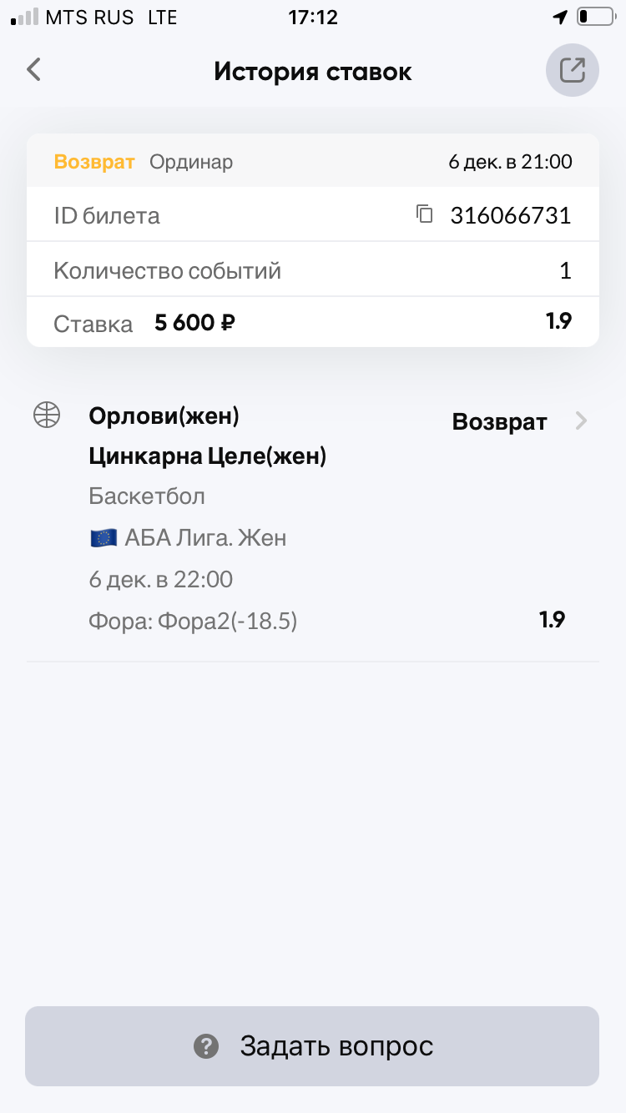The height and width of the screenshot is (1113, 626).
Task: Tap the European Union flag icon
Action: point(103,538)
